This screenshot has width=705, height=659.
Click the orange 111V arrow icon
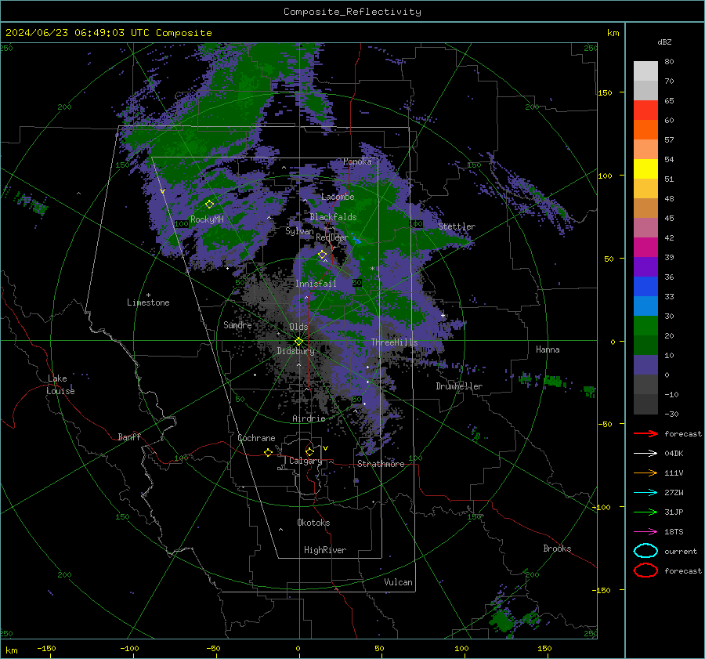(x=645, y=473)
